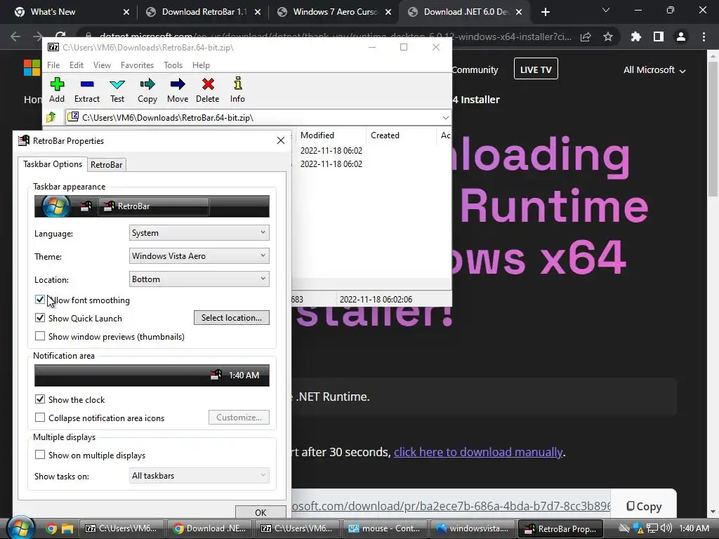
Task: Share this page from the address bar
Action: (x=586, y=36)
